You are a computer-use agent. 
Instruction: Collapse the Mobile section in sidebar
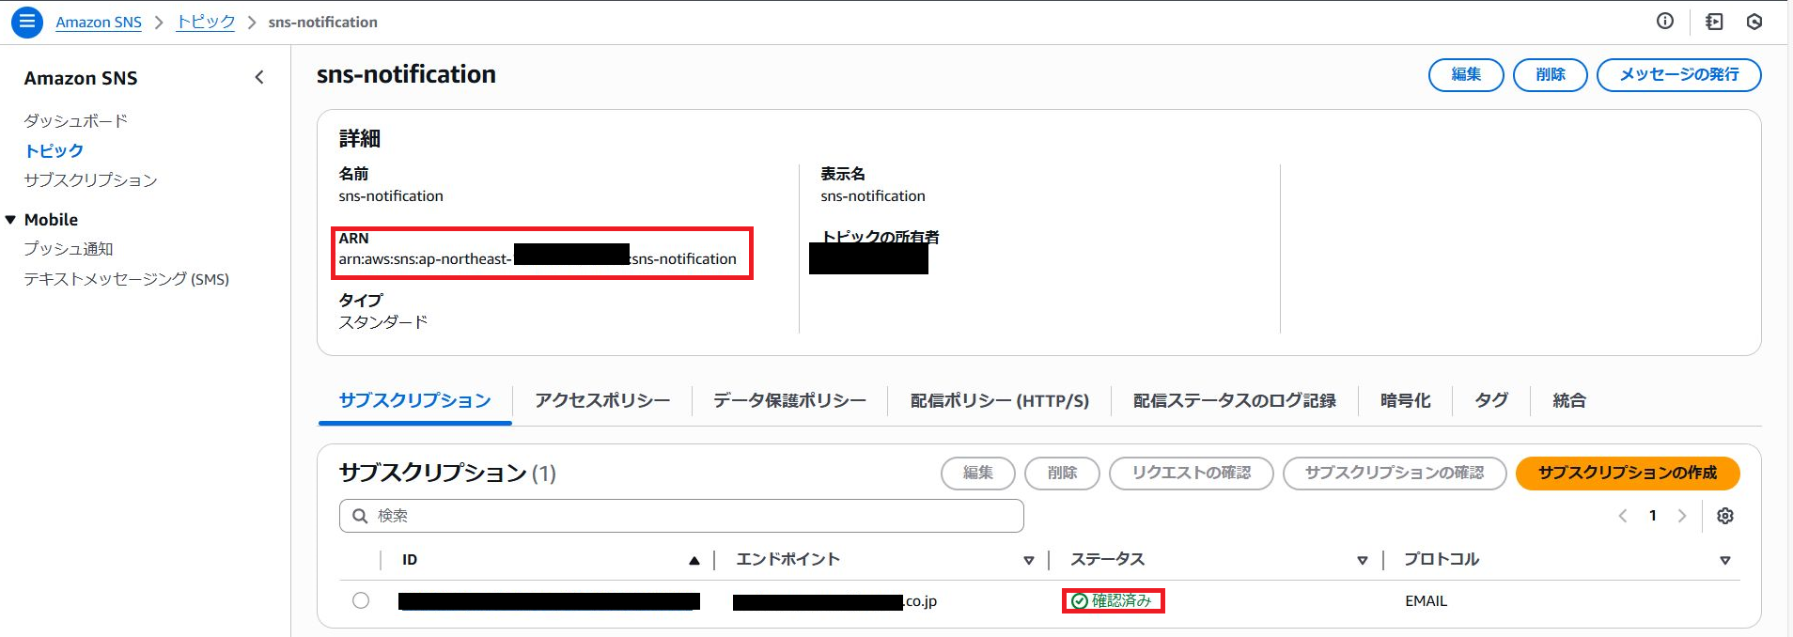point(11,220)
